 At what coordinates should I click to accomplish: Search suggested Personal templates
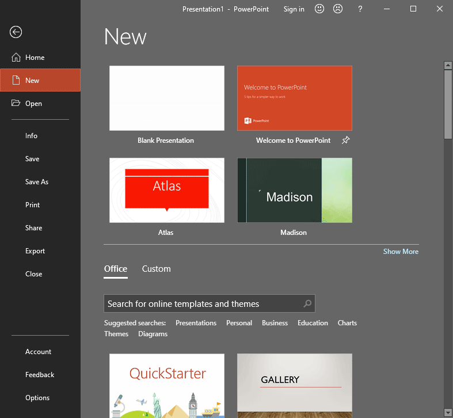click(x=239, y=323)
